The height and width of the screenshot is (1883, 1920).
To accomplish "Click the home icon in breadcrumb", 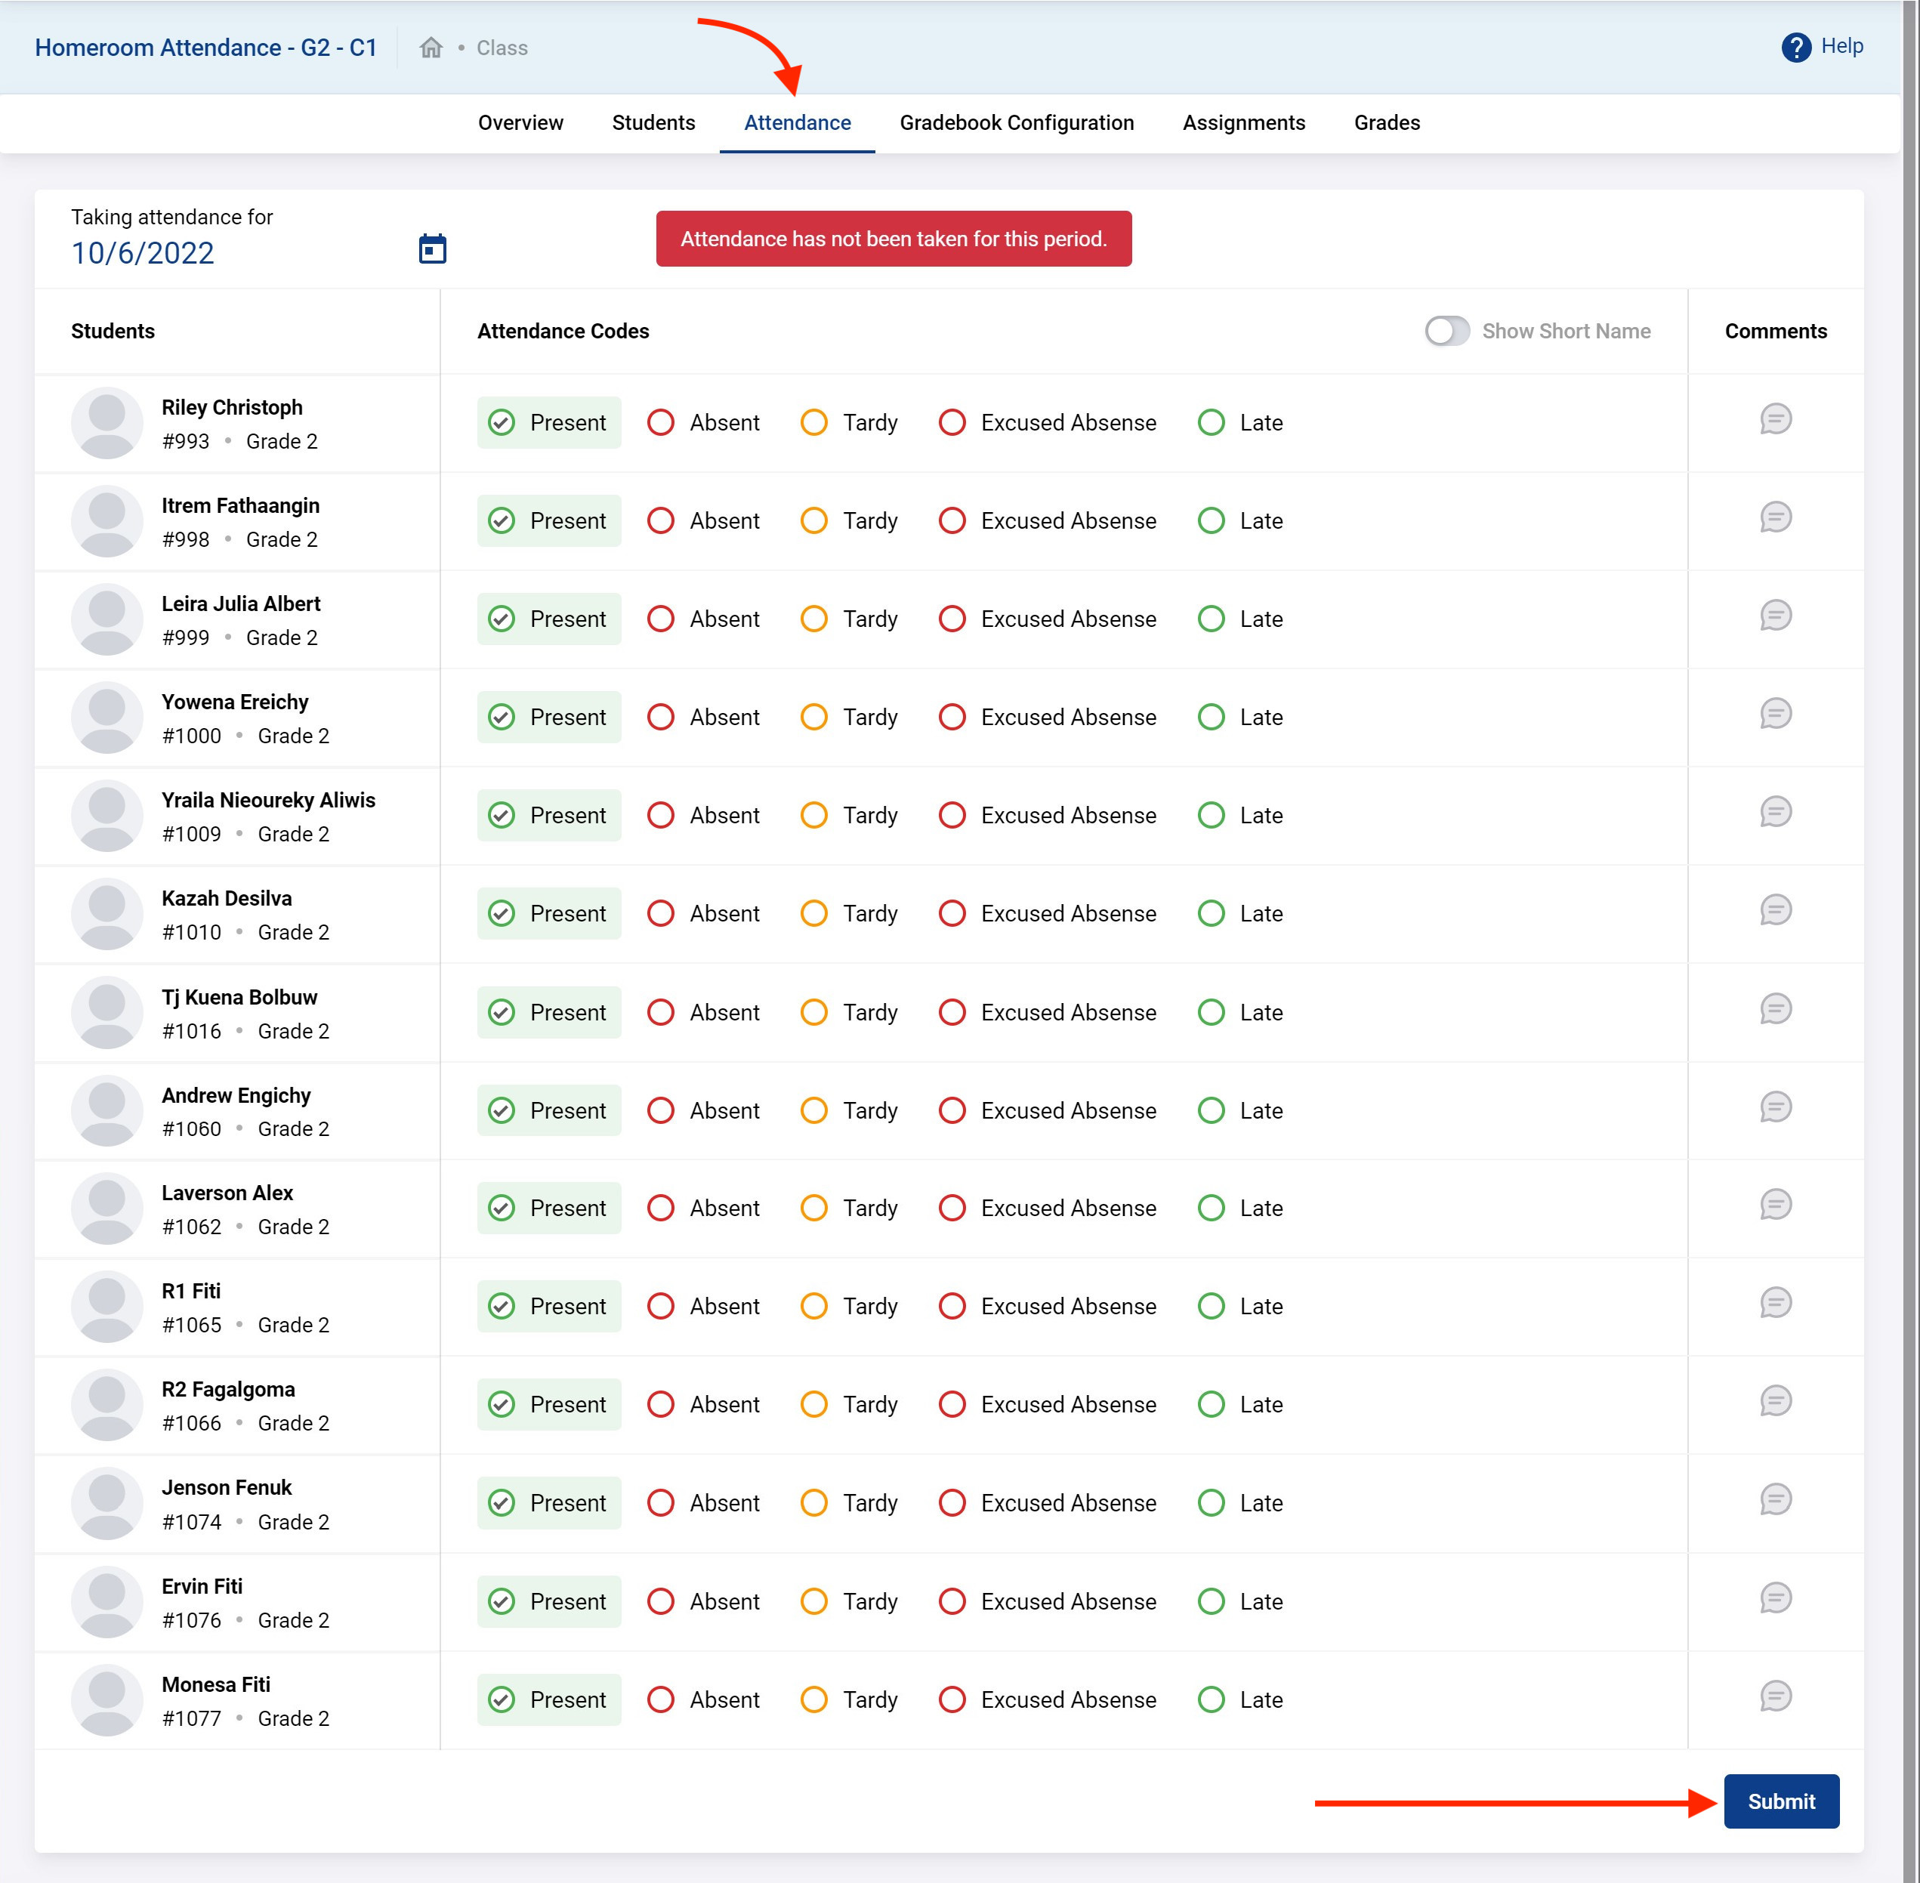I will coord(431,48).
